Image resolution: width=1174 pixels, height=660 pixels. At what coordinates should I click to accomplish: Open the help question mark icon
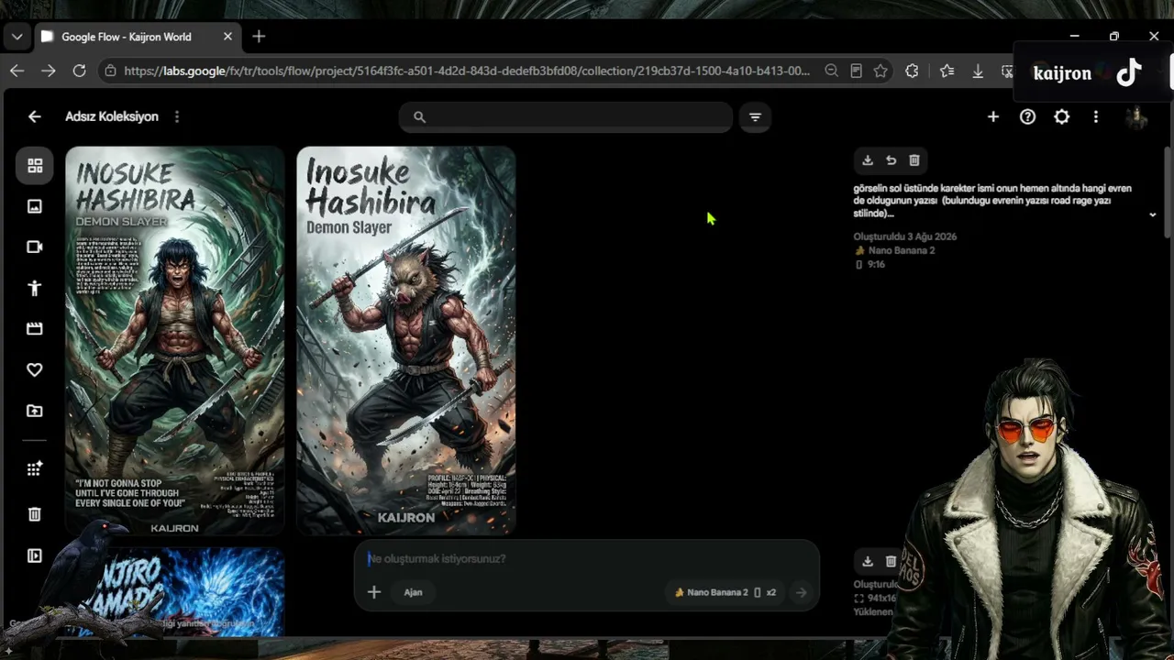pyautogui.click(x=1027, y=116)
